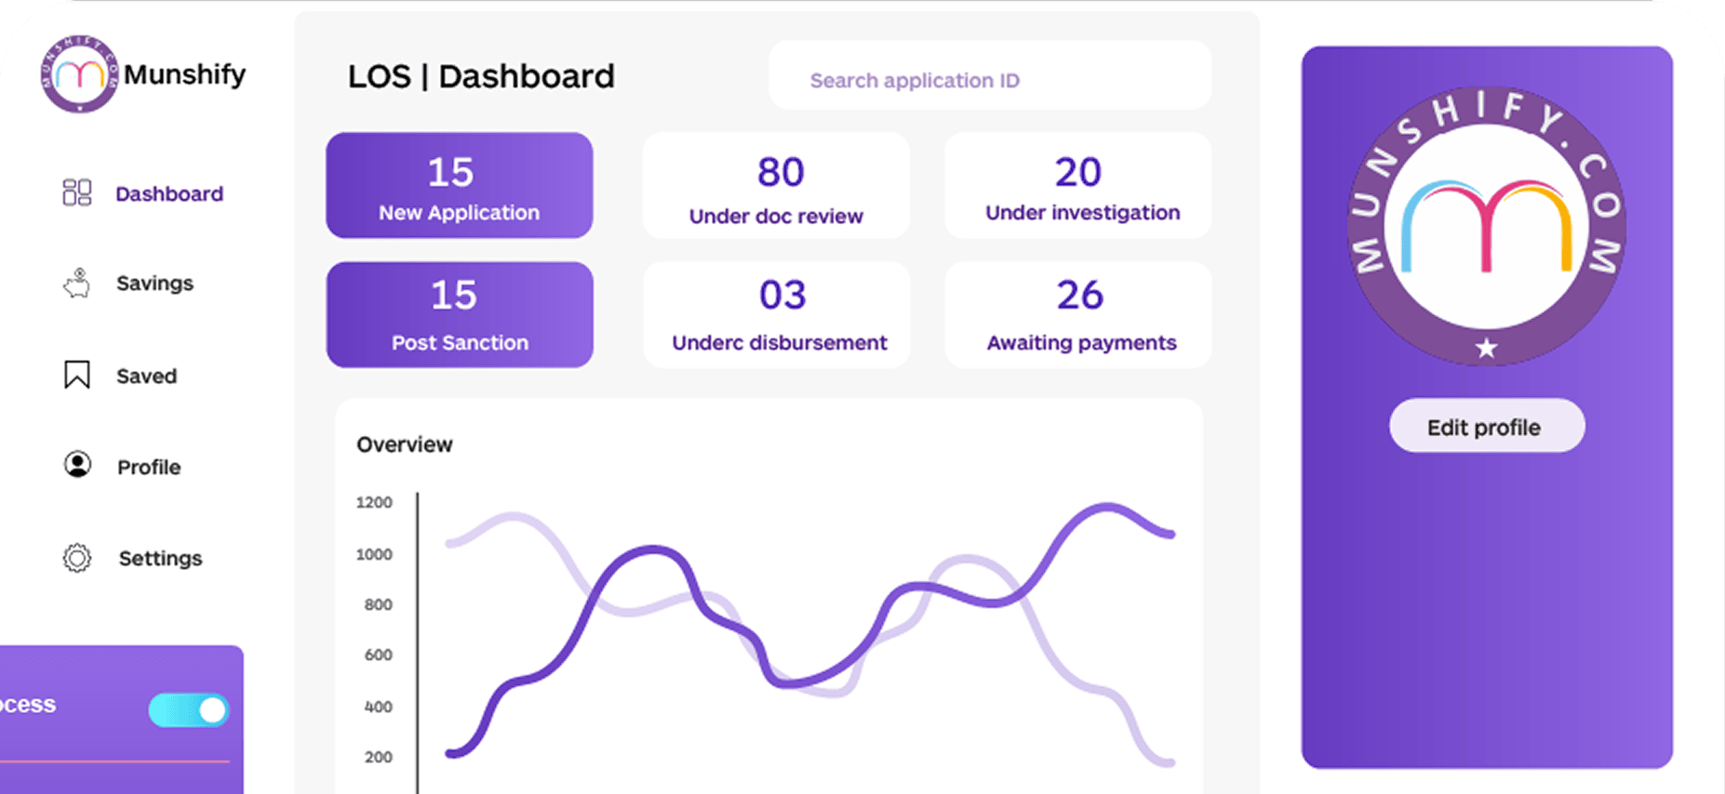Click the LOS | Dashboard title

tap(481, 76)
